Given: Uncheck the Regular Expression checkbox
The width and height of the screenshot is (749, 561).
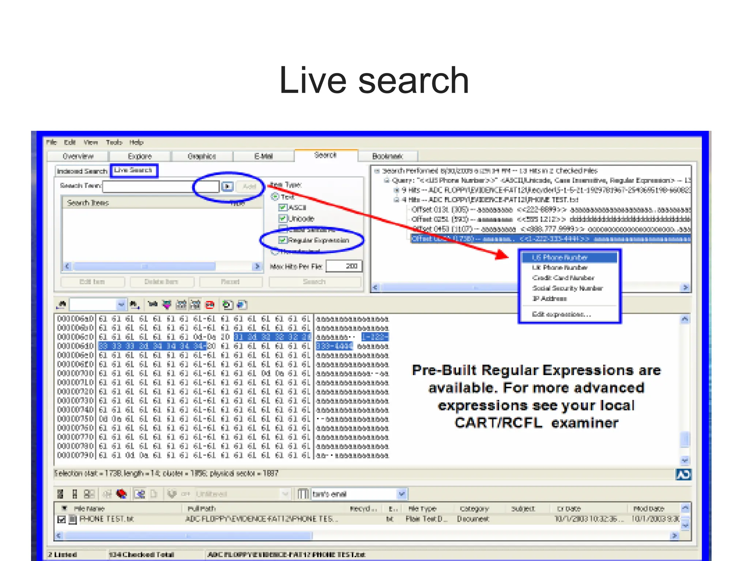Looking at the screenshot, I should [x=283, y=240].
